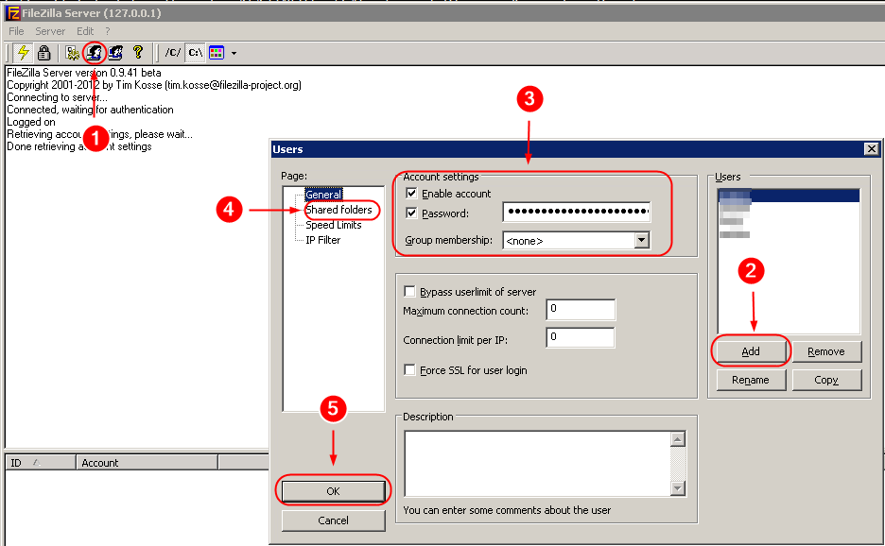
Task: Click the padlock lock-server icon
Action: (43, 53)
